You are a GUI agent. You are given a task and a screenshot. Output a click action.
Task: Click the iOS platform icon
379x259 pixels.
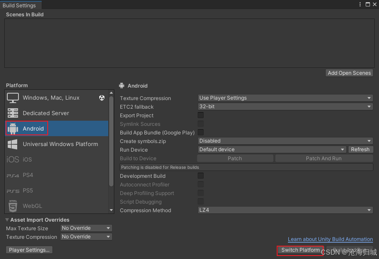(x=12, y=159)
